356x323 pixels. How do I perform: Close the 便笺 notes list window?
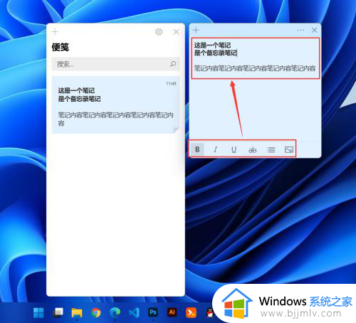tap(176, 32)
